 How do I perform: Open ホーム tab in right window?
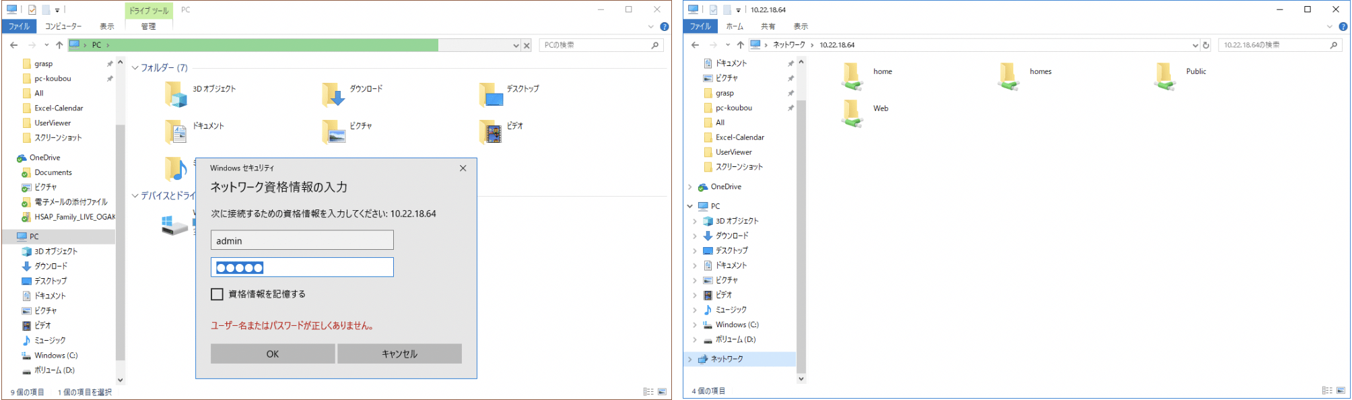point(735,26)
